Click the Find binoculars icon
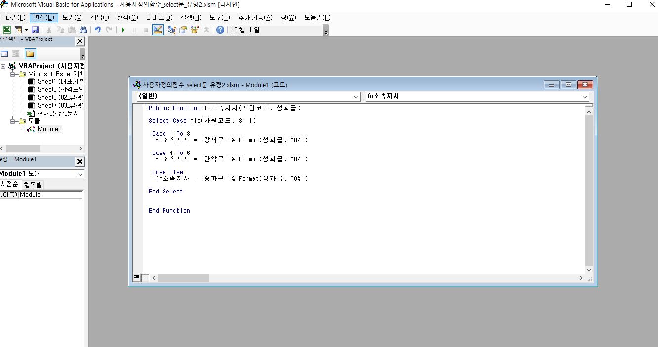 pos(83,30)
